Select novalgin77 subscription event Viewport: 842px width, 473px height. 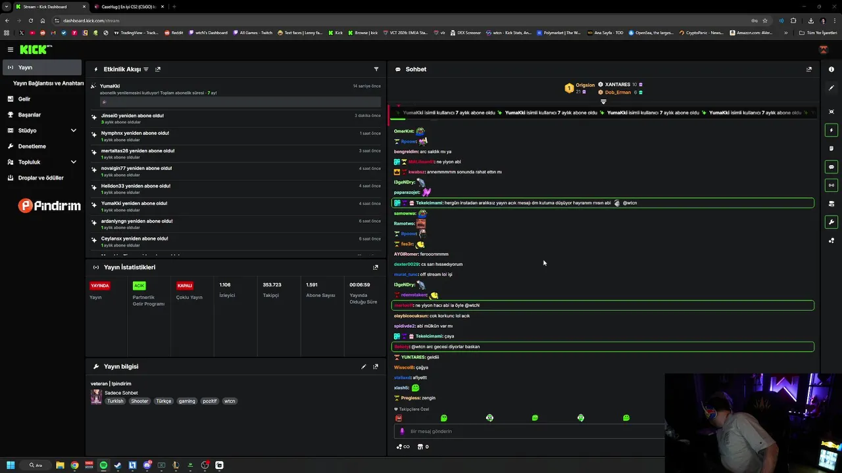coord(235,171)
